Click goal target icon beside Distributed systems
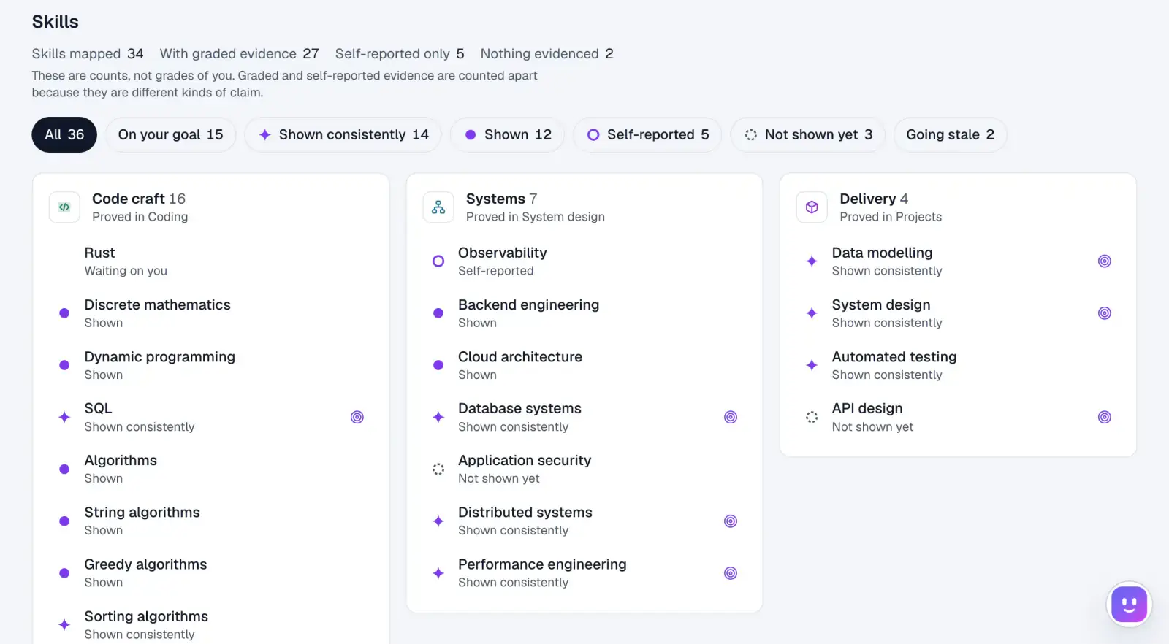This screenshot has width=1169, height=644. click(731, 521)
